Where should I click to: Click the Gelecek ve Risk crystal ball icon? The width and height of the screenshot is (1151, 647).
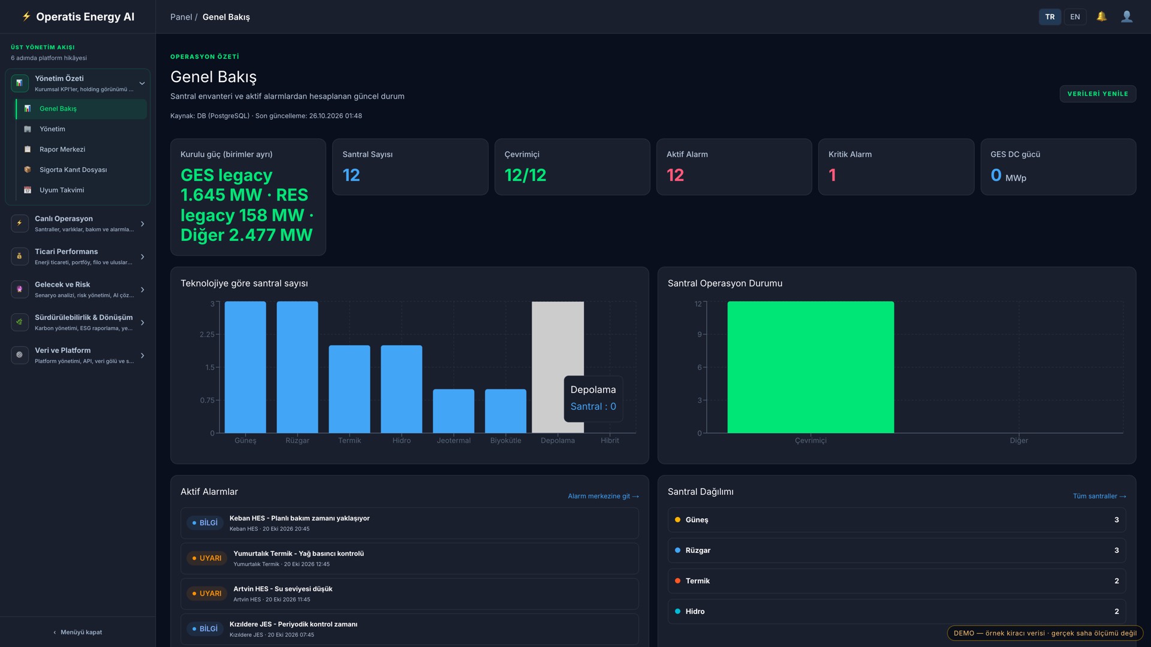pyautogui.click(x=19, y=289)
